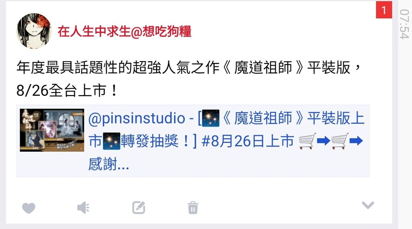
Task: Visit the profile 在人生中求生@想吃狗糧
Action: [124, 31]
